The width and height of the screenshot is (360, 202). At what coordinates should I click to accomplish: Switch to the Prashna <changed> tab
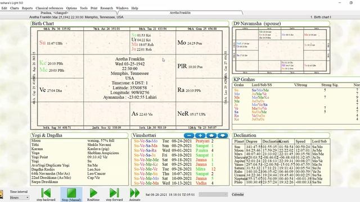(55, 13)
